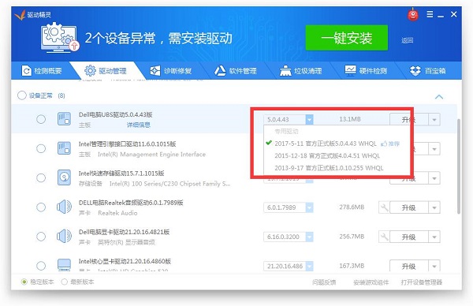Click the wrench icon for 显示器音频 driver
This screenshot has height=306, width=473.
[384, 237]
